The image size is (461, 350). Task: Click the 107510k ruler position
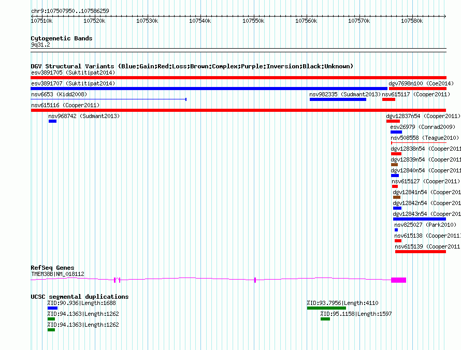tap(41, 21)
